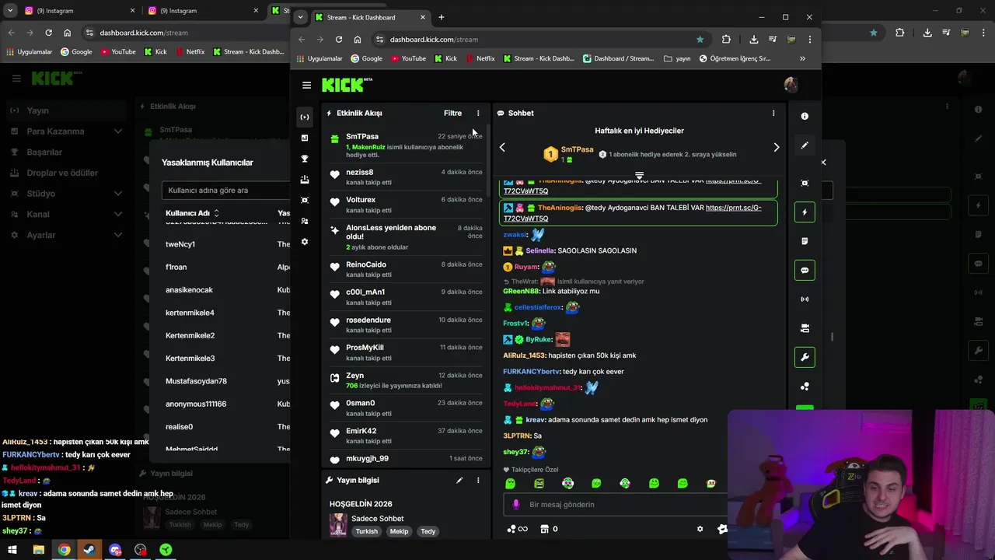995x560 pixels.
Task: Open downloads icon in front window
Action: click(x=753, y=40)
